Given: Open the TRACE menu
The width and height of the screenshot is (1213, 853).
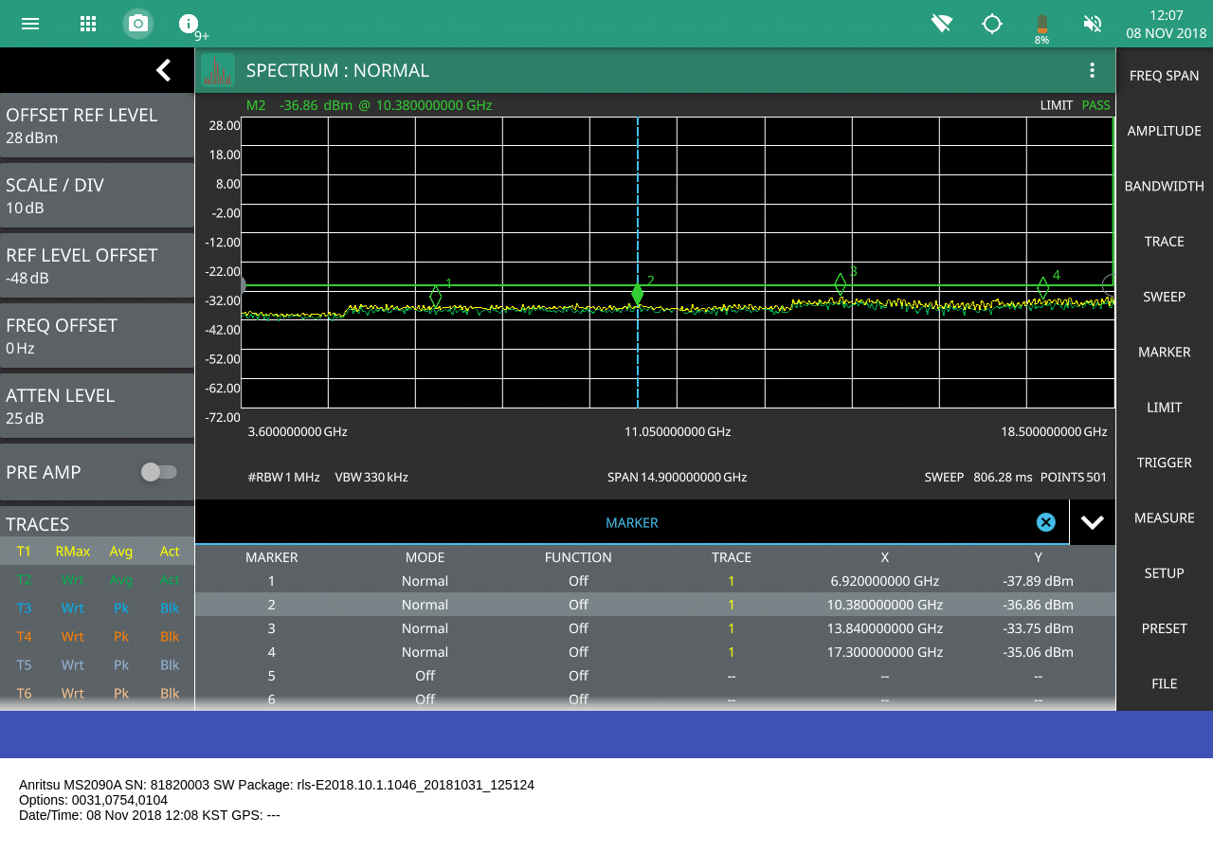Looking at the screenshot, I should point(1165,242).
